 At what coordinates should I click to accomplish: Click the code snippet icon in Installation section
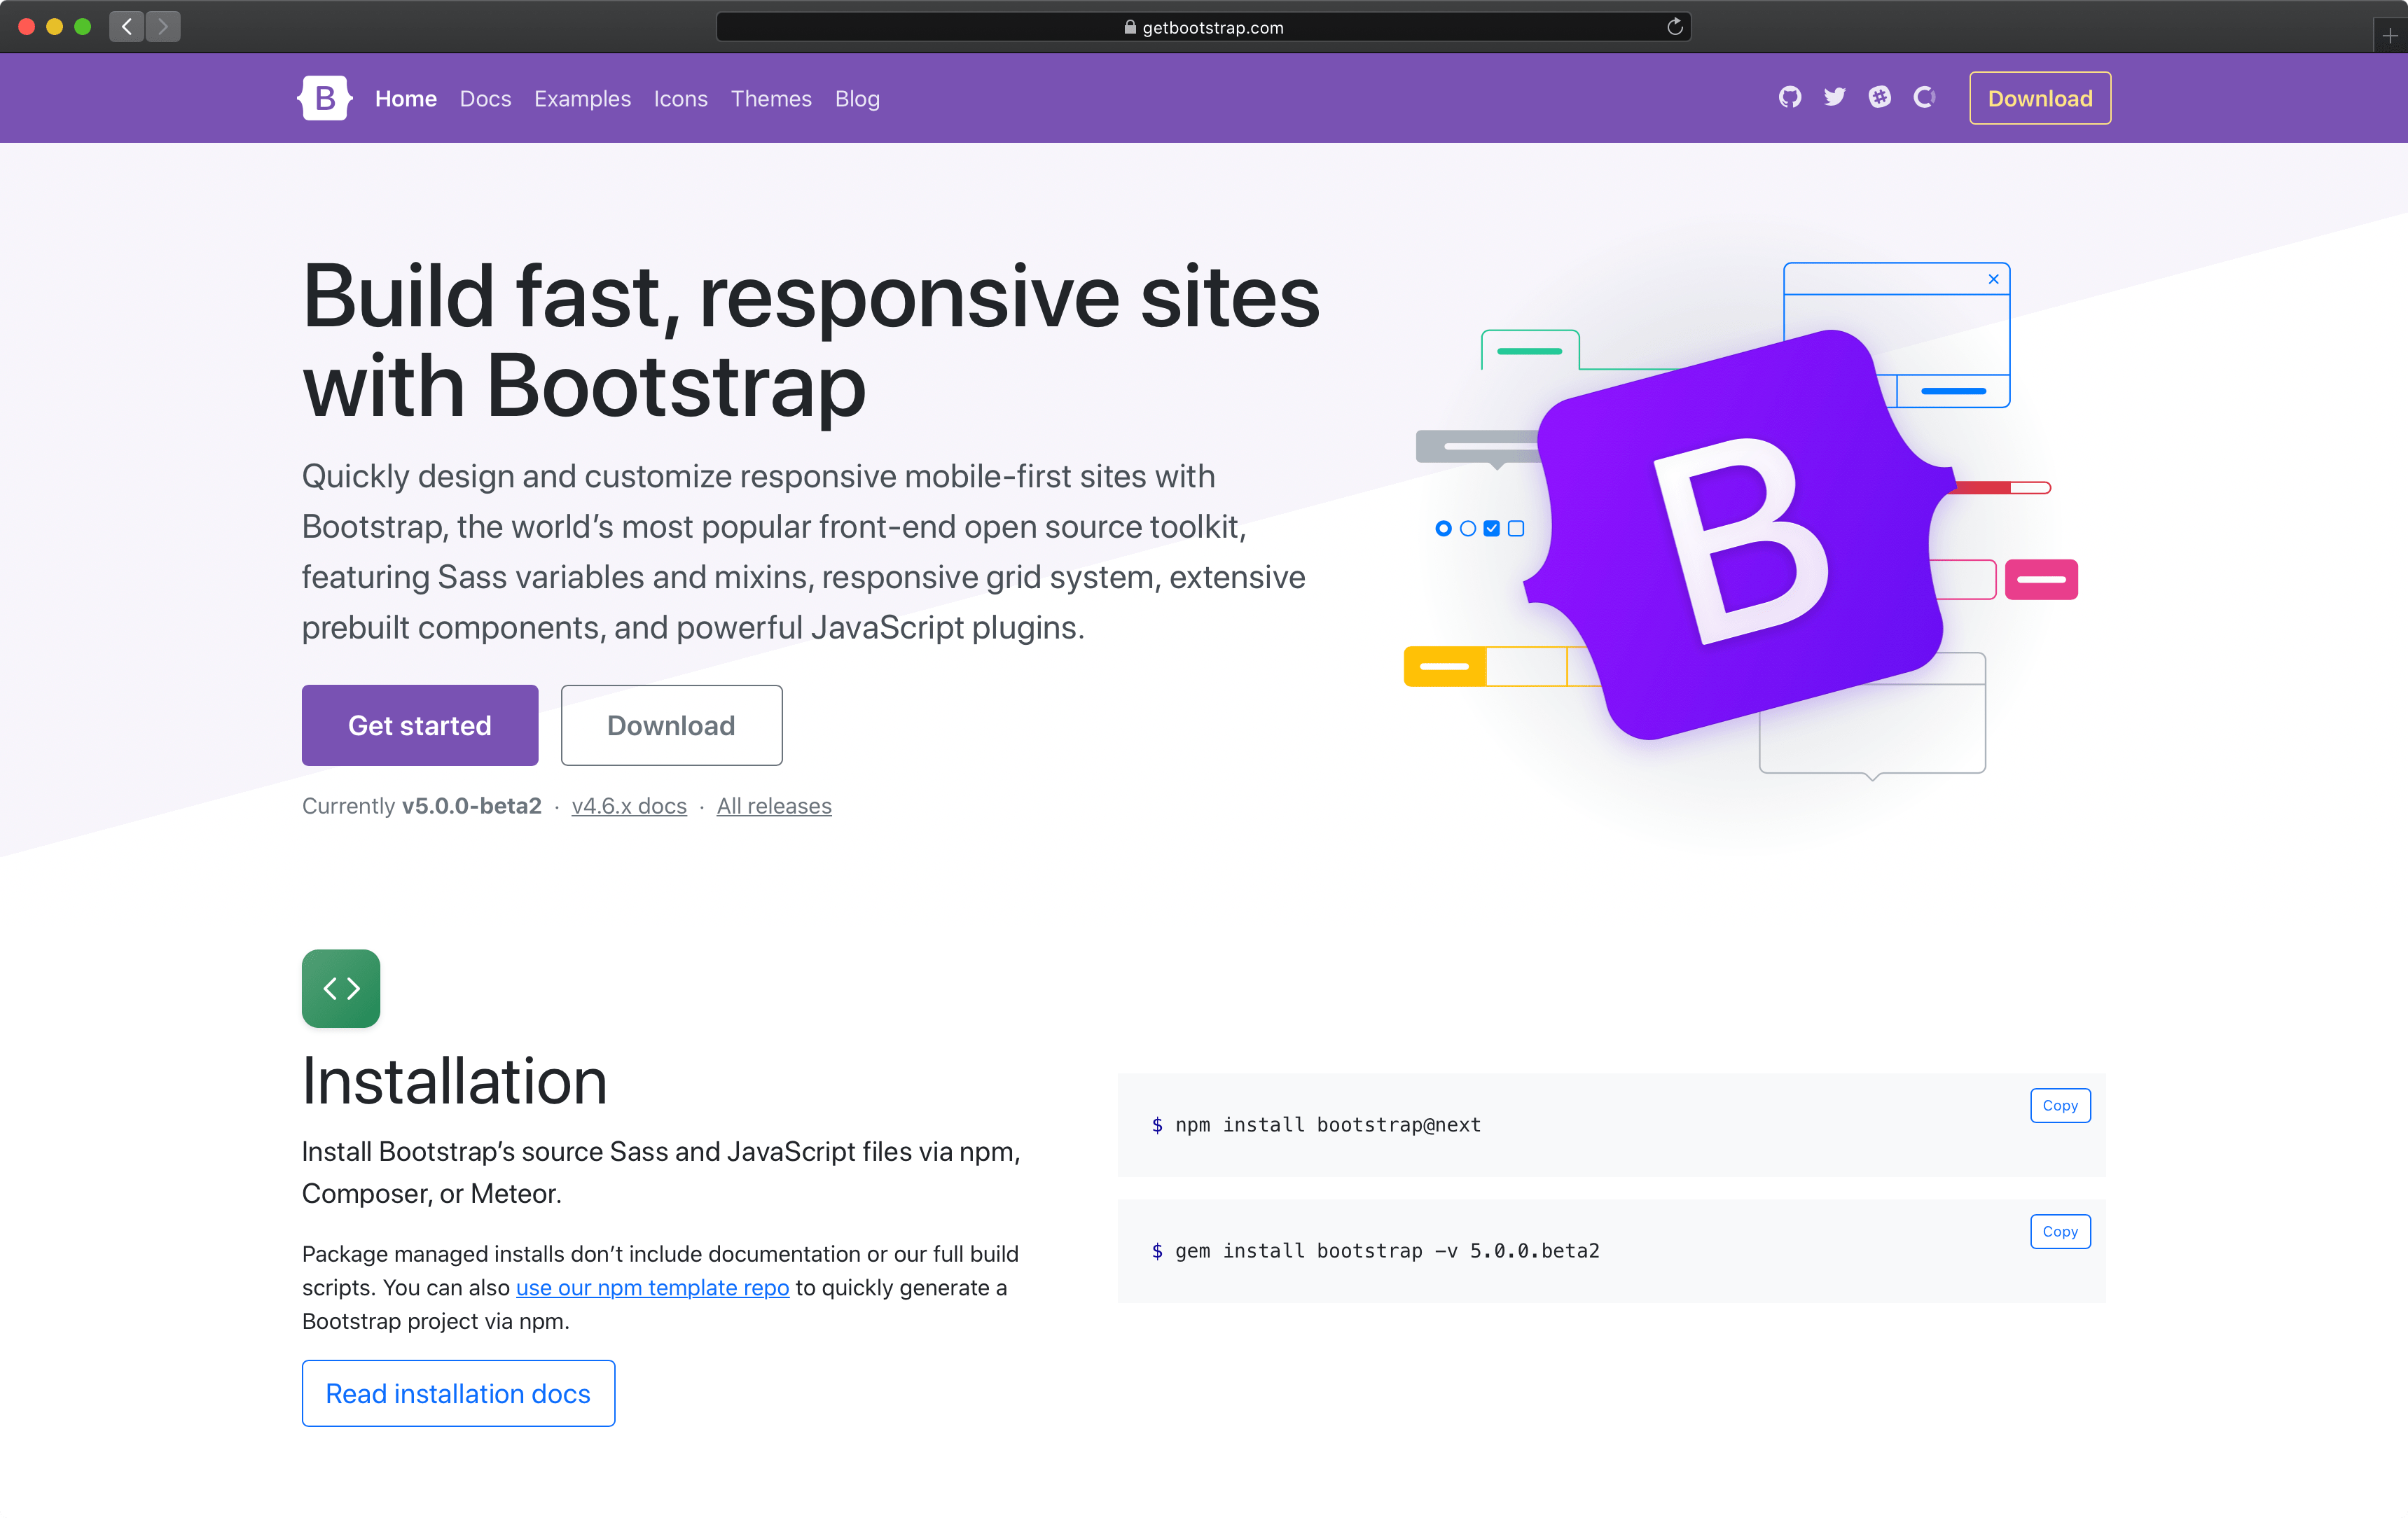[342, 987]
